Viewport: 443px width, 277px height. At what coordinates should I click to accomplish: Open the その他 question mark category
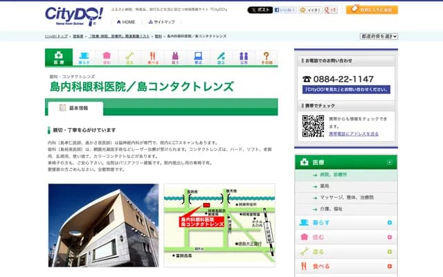(266, 57)
